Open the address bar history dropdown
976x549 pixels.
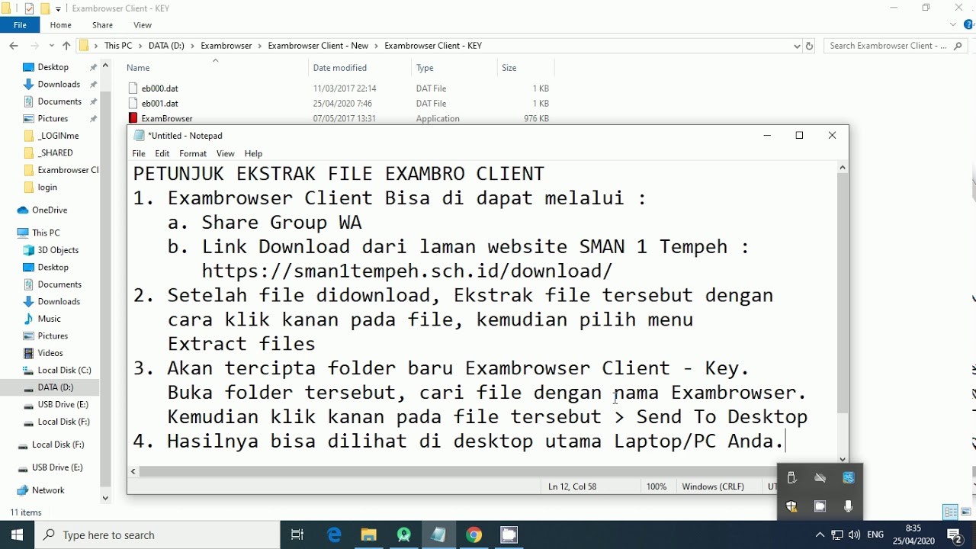pyautogui.click(x=797, y=46)
